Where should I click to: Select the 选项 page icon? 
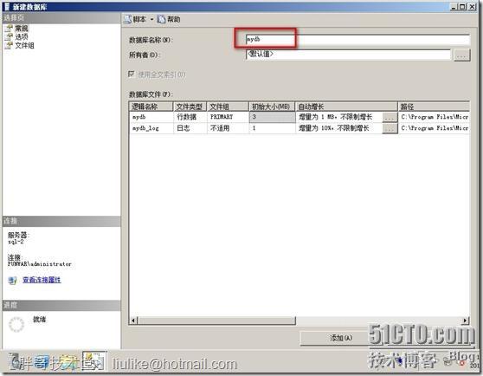9,37
